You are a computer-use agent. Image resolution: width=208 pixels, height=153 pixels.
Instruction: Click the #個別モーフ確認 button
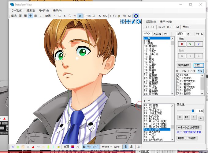(x=187, y=138)
